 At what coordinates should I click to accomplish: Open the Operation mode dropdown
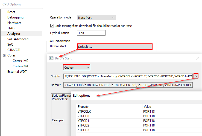pyautogui.click(x=96, y=18)
